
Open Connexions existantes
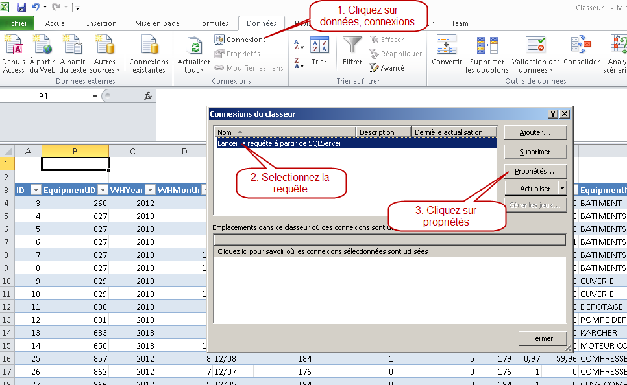(149, 54)
